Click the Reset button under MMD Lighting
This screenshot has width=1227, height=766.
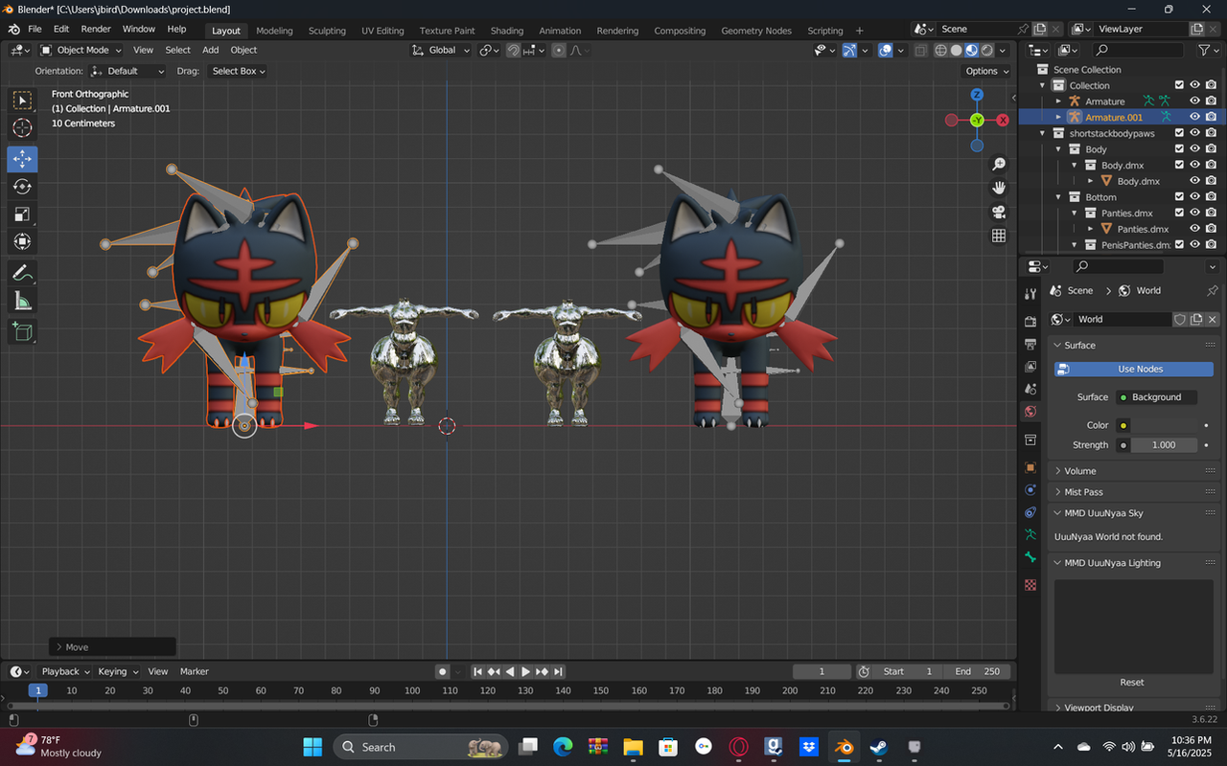coord(1132,682)
